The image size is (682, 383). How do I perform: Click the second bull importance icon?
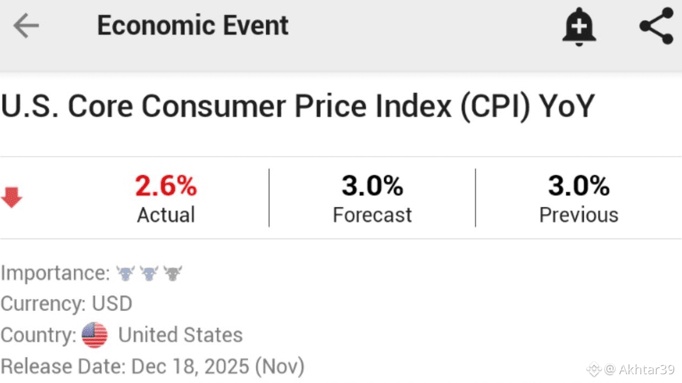click(x=149, y=273)
